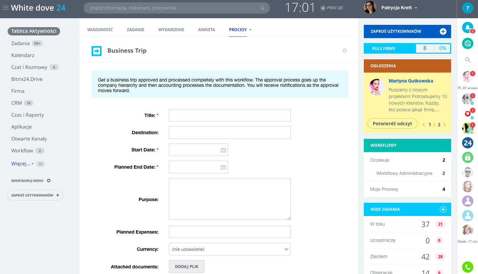The width and height of the screenshot is (478, 274).
Task: Open Kalendarz in the left menu
Action: pyautogui.click(x=23, y=55)
